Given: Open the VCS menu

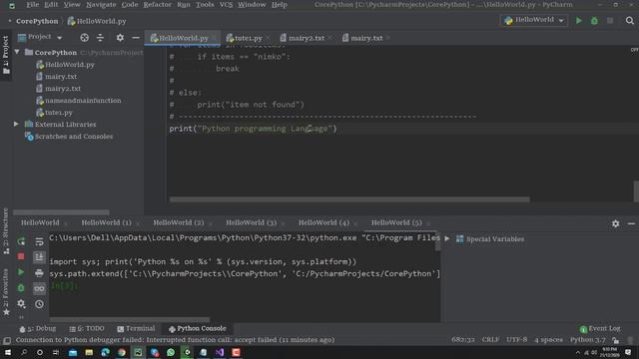Looking at the screenshot, I should (x=227, y=4).
